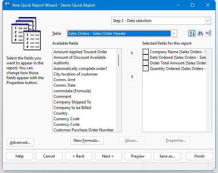Click the Advanced... button
The width and height of the screenshot is (218, 173).
click(20, 142)
